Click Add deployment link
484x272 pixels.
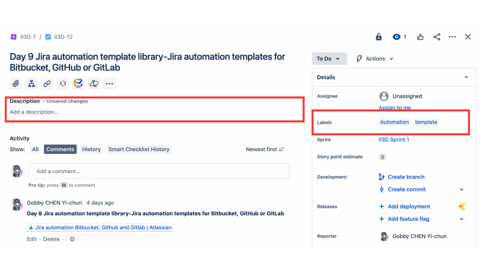pyautogui.click(x=409, y=207)
